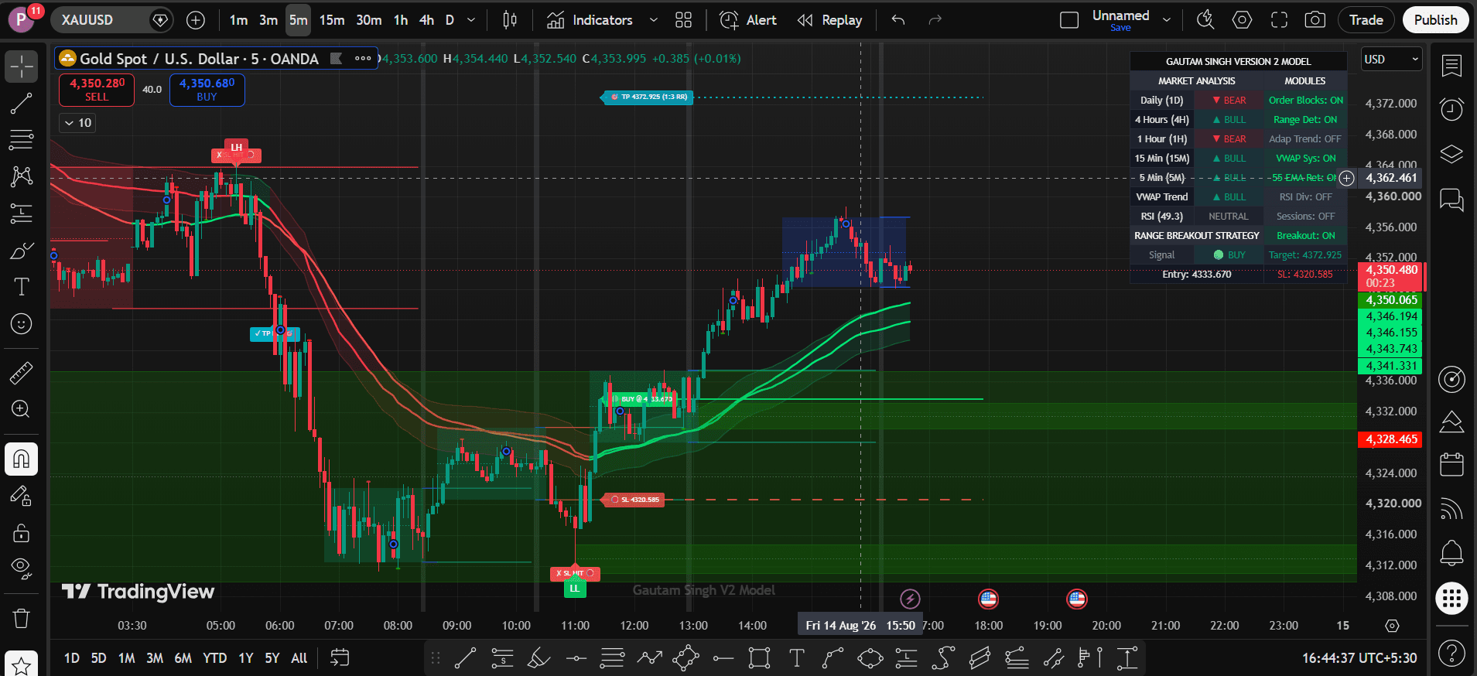Screen dimensions: 1477x676
Task: Open the economic calendar panel
Action: tap(1452, 465)
